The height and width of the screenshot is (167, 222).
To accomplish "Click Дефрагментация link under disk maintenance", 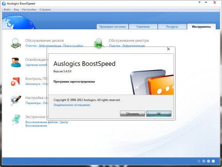I will [x=50, y=46].
